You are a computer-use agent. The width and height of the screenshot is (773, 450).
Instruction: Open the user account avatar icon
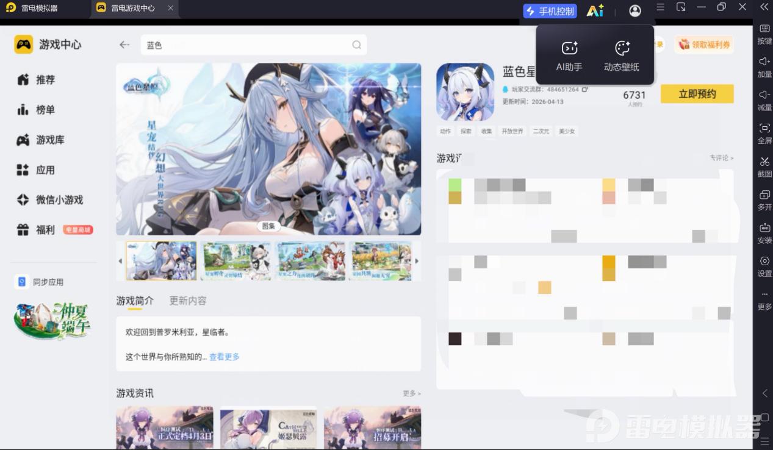(635, 10)
